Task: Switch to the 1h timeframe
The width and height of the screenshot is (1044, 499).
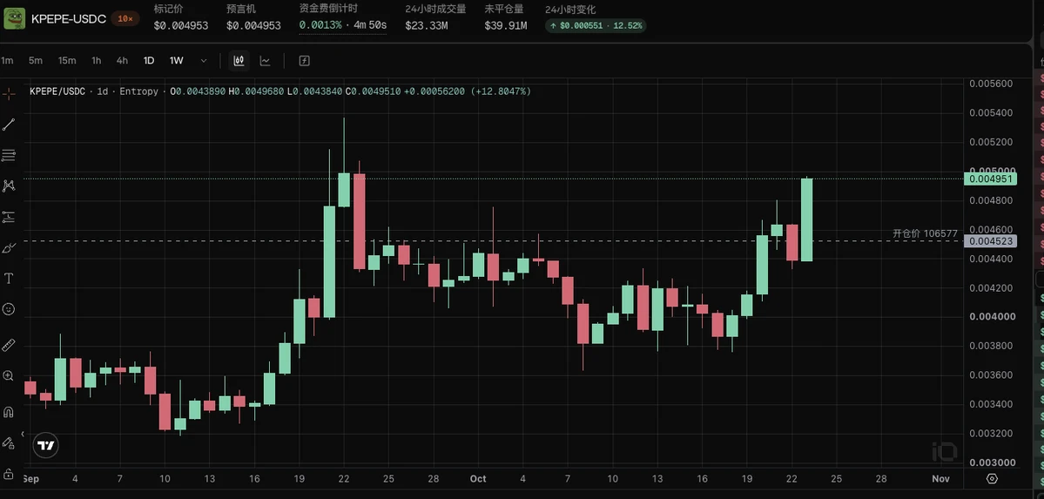Action: (97, 61)
